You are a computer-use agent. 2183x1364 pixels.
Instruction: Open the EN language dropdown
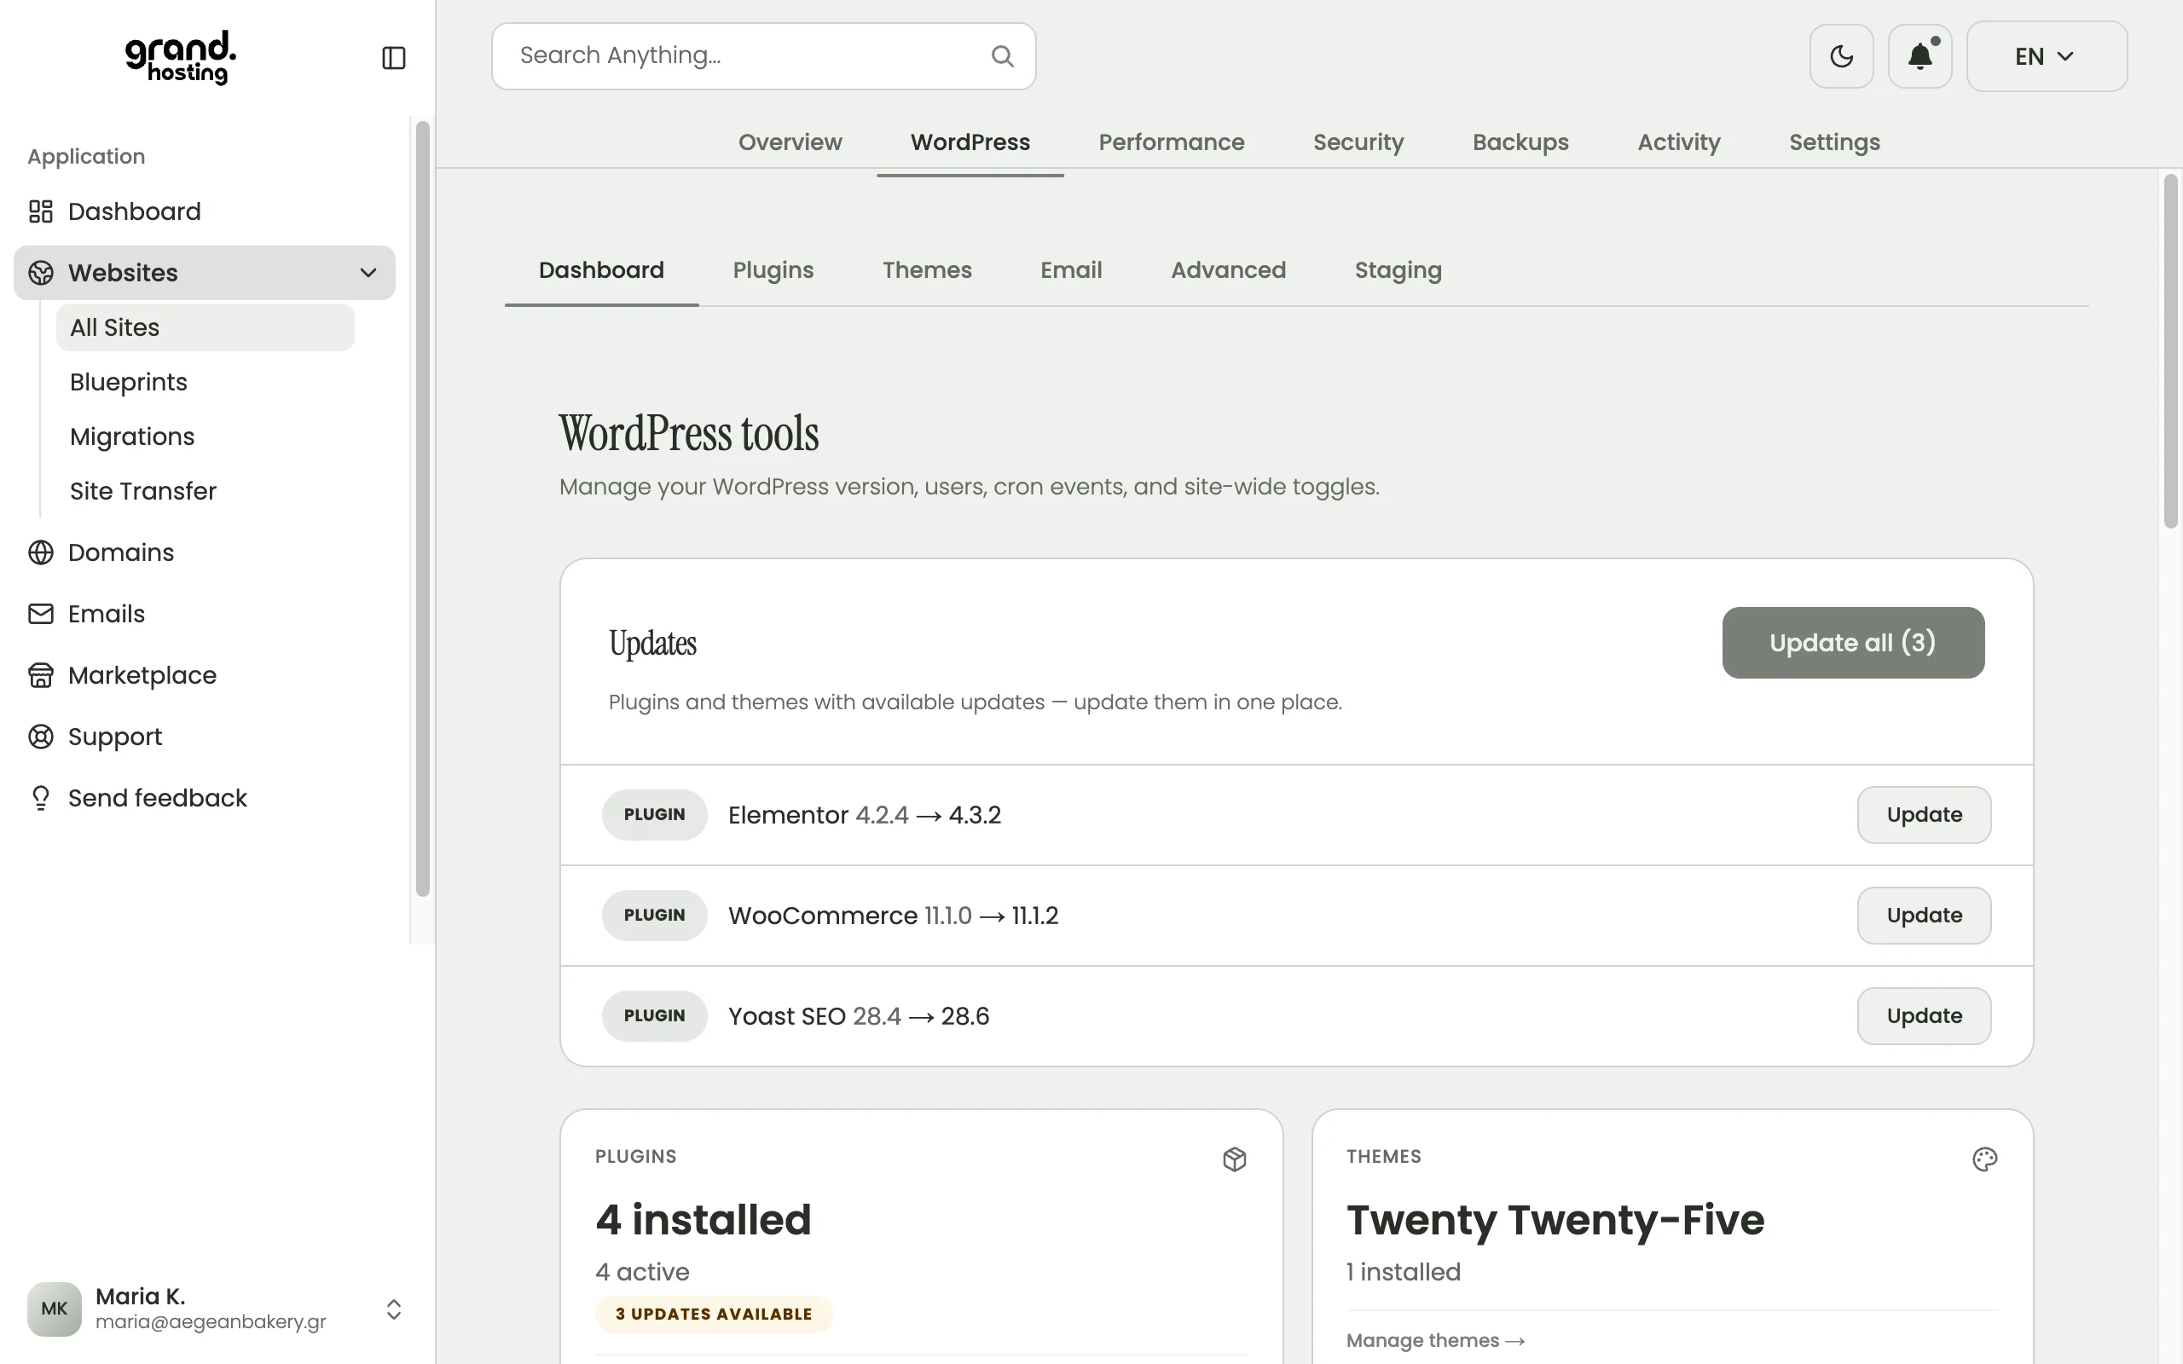[x=2046, y=56]
